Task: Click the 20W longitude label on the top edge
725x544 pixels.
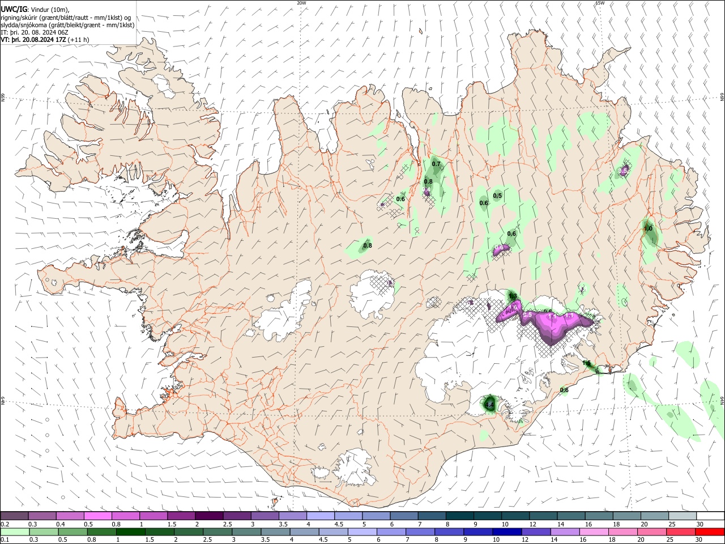Action: coord(301,3)
